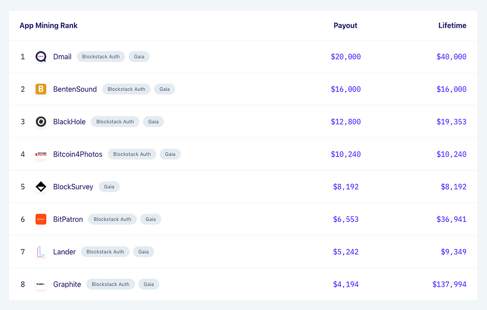Screen dimensions: 487x310
Task: Select BitPatron's $6,553 payout value
Action: 346,219
